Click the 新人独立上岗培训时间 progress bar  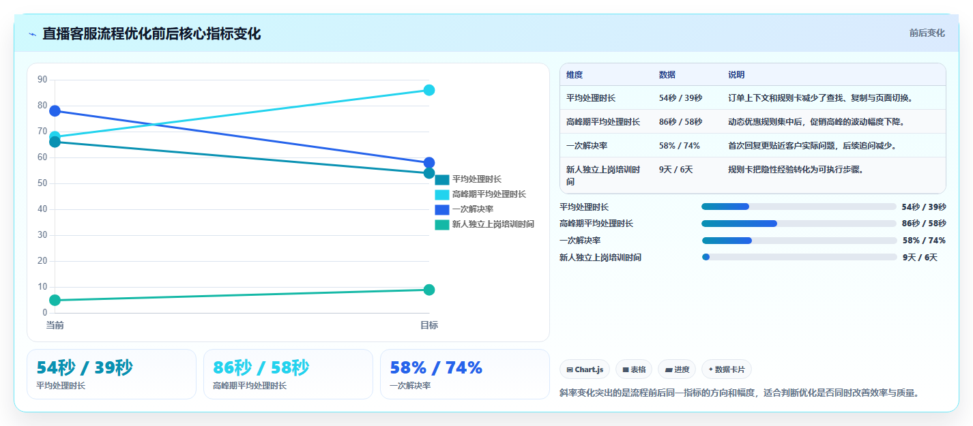[799, 257]
